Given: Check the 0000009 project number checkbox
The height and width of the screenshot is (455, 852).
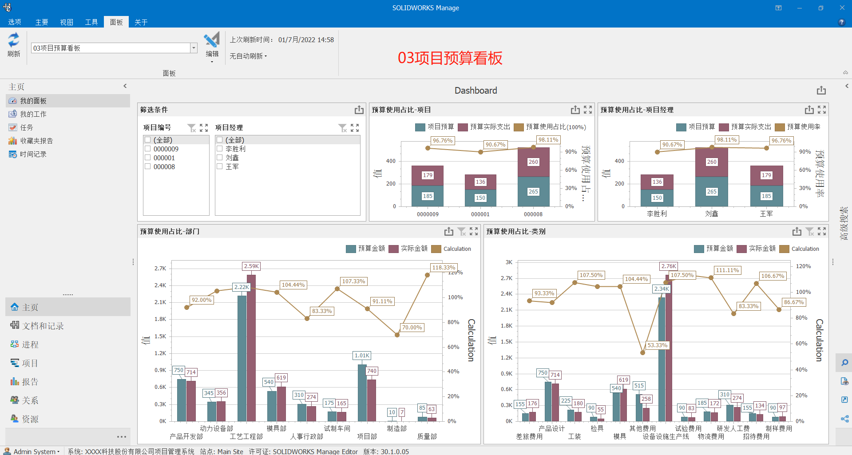Looking at the screenshot, I should [x=148, y=149].
